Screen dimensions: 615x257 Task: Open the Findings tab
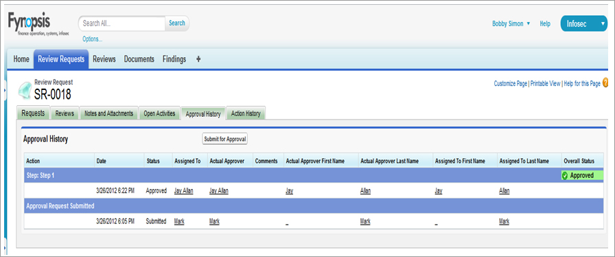[174, 59]
